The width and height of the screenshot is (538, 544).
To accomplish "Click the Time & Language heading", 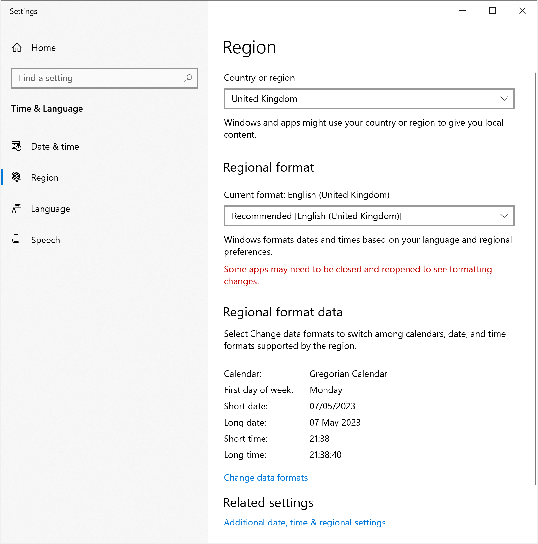I will [47, 109].
